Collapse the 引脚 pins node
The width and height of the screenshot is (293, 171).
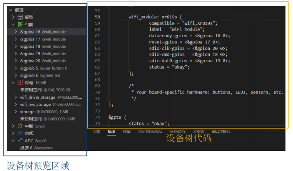click(x=13, y=24)
